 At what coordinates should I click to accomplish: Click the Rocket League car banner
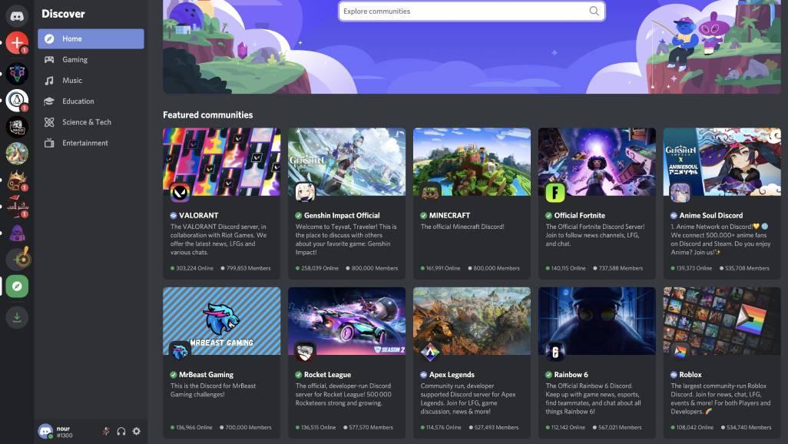click(x=346, y=321)
